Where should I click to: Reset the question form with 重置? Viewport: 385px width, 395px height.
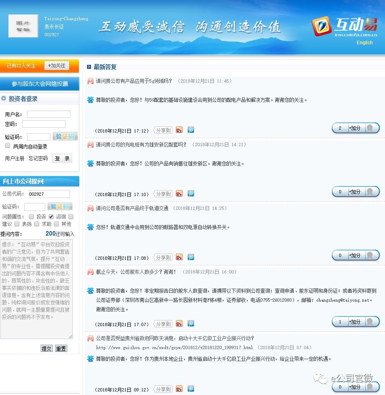tap(61, 348)
